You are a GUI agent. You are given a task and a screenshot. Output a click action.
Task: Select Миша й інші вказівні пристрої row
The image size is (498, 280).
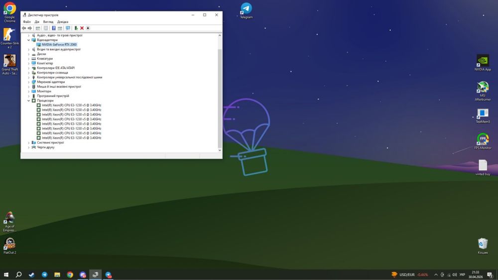point(59,87)
